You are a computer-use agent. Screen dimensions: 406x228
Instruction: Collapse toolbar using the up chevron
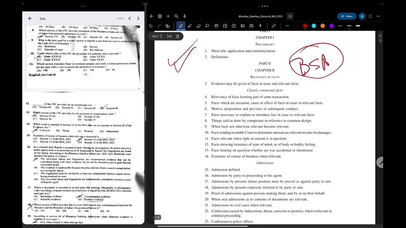click(380, 35)
